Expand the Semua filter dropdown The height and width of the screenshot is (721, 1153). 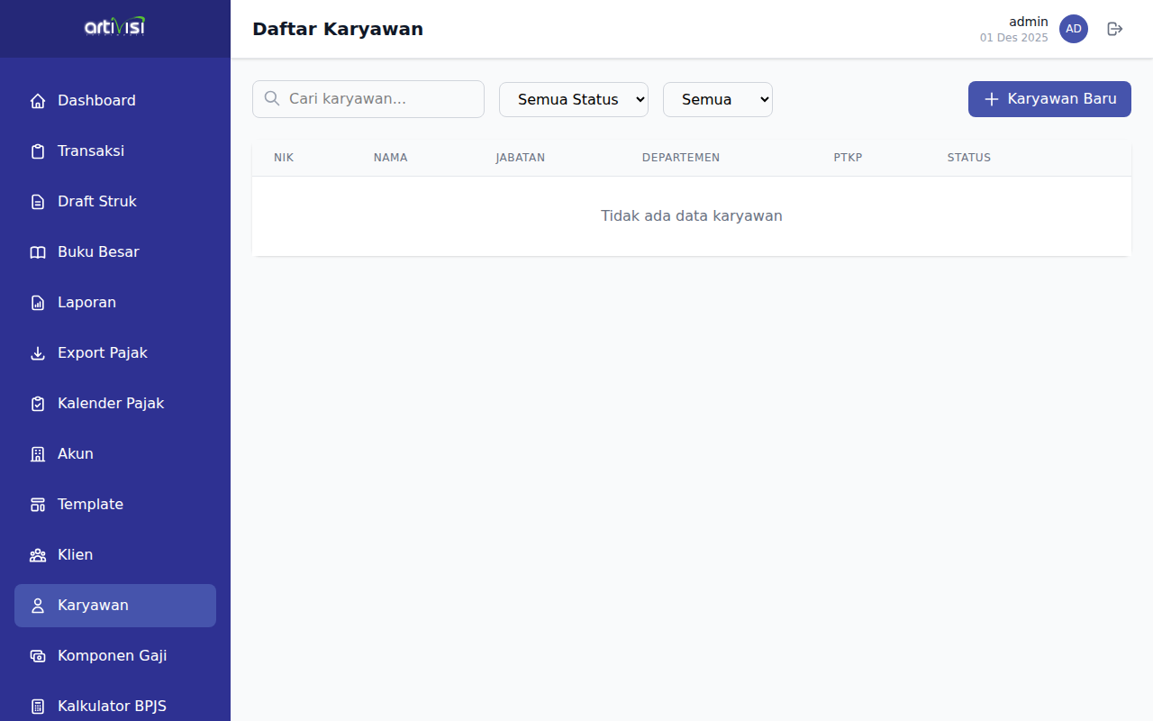point(717,99)
